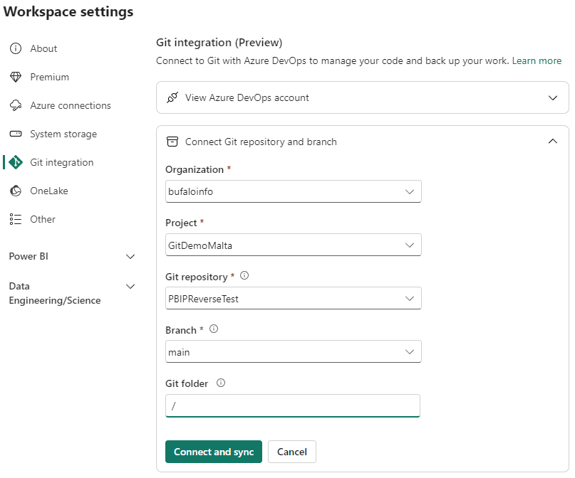Screen dimensions: 575x478
Task: Open the About settings page
Action: click(43, 48)
